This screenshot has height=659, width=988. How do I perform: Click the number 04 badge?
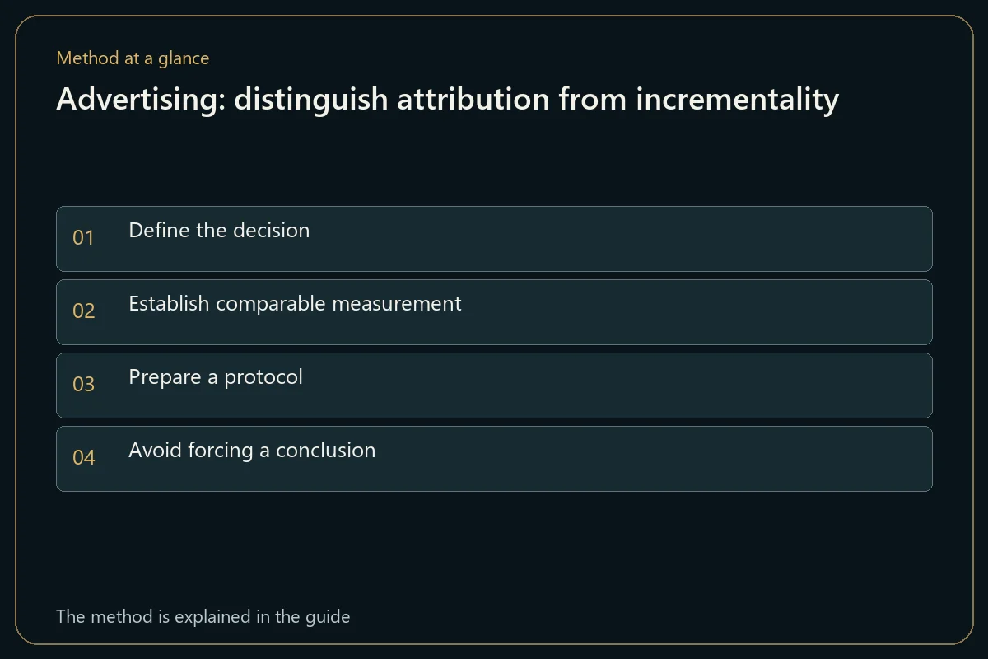click(84, 458)
